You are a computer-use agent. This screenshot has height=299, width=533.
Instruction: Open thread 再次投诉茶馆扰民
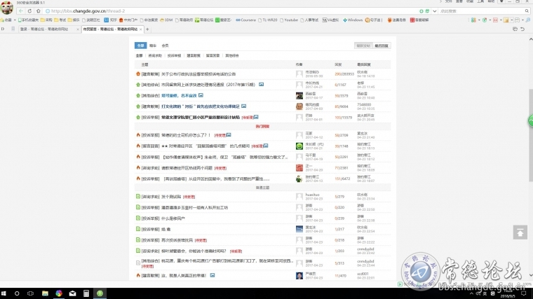click(x=177, y=240)
